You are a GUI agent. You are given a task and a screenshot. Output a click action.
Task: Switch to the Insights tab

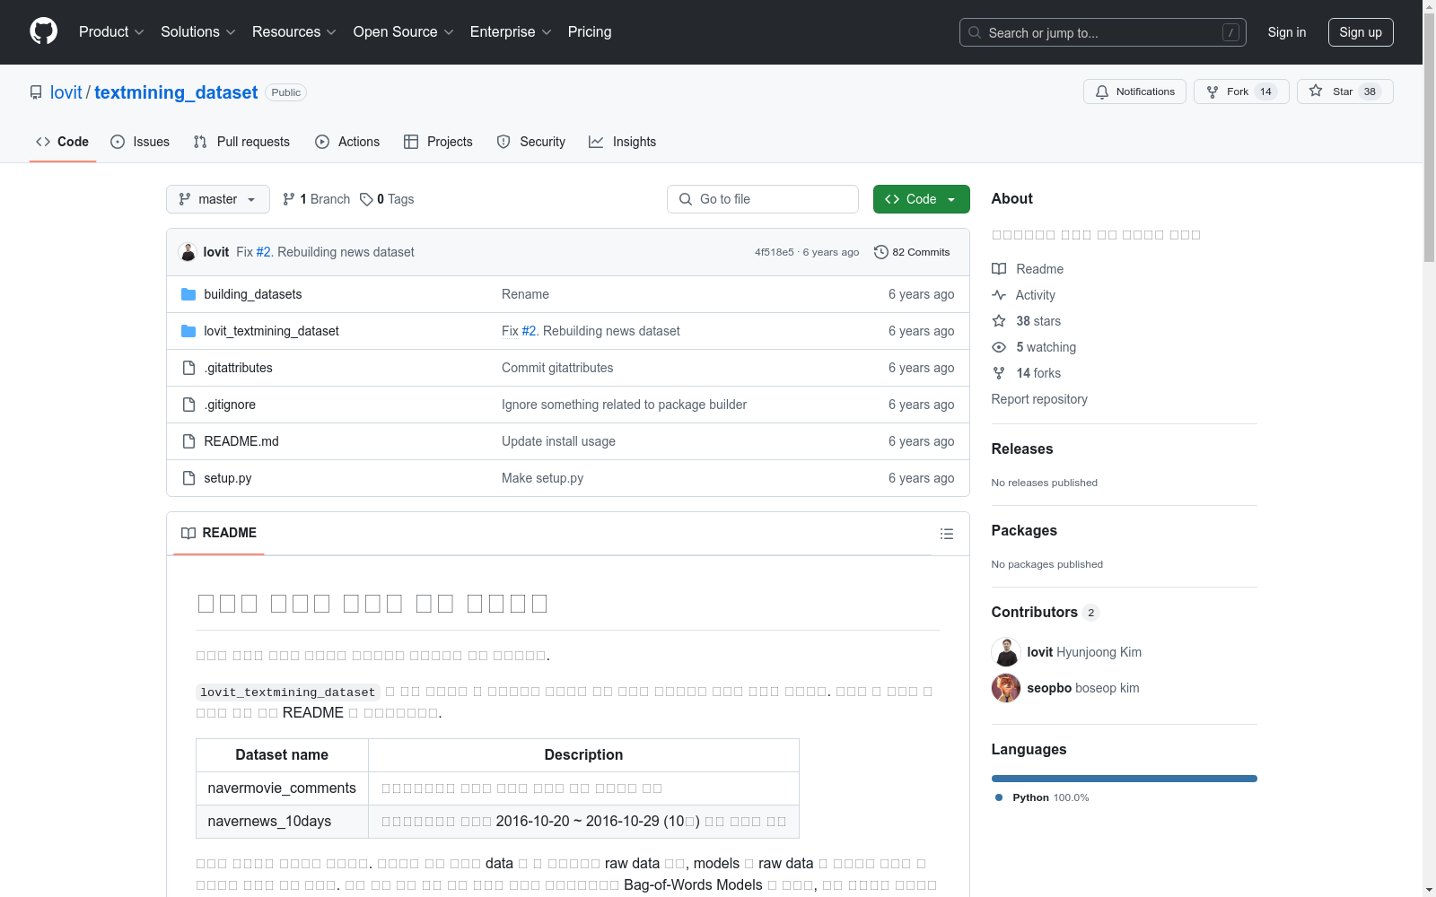tap(623, 142)
